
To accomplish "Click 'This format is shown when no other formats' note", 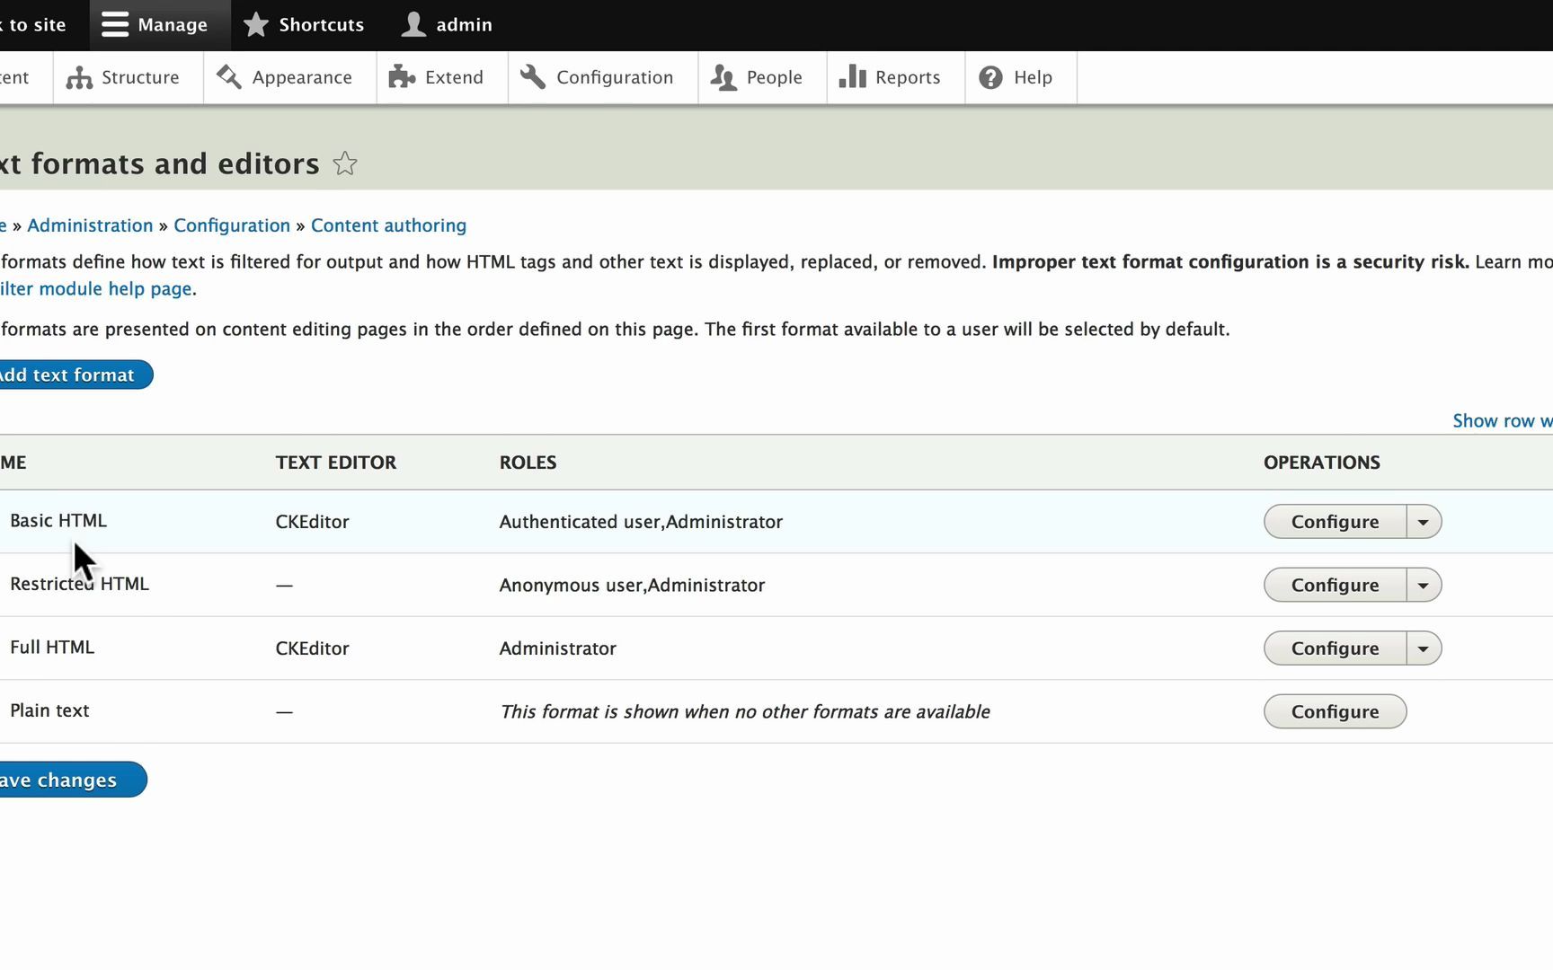I will pyautogui.click(x=745, y=711).
